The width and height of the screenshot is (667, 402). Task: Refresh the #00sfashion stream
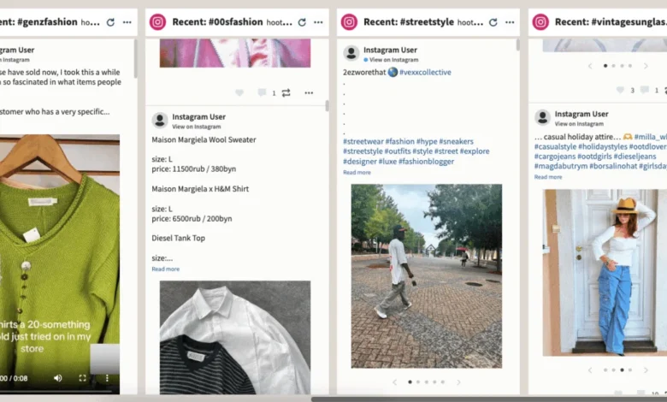pyautogui.click(x=302, y=22)
